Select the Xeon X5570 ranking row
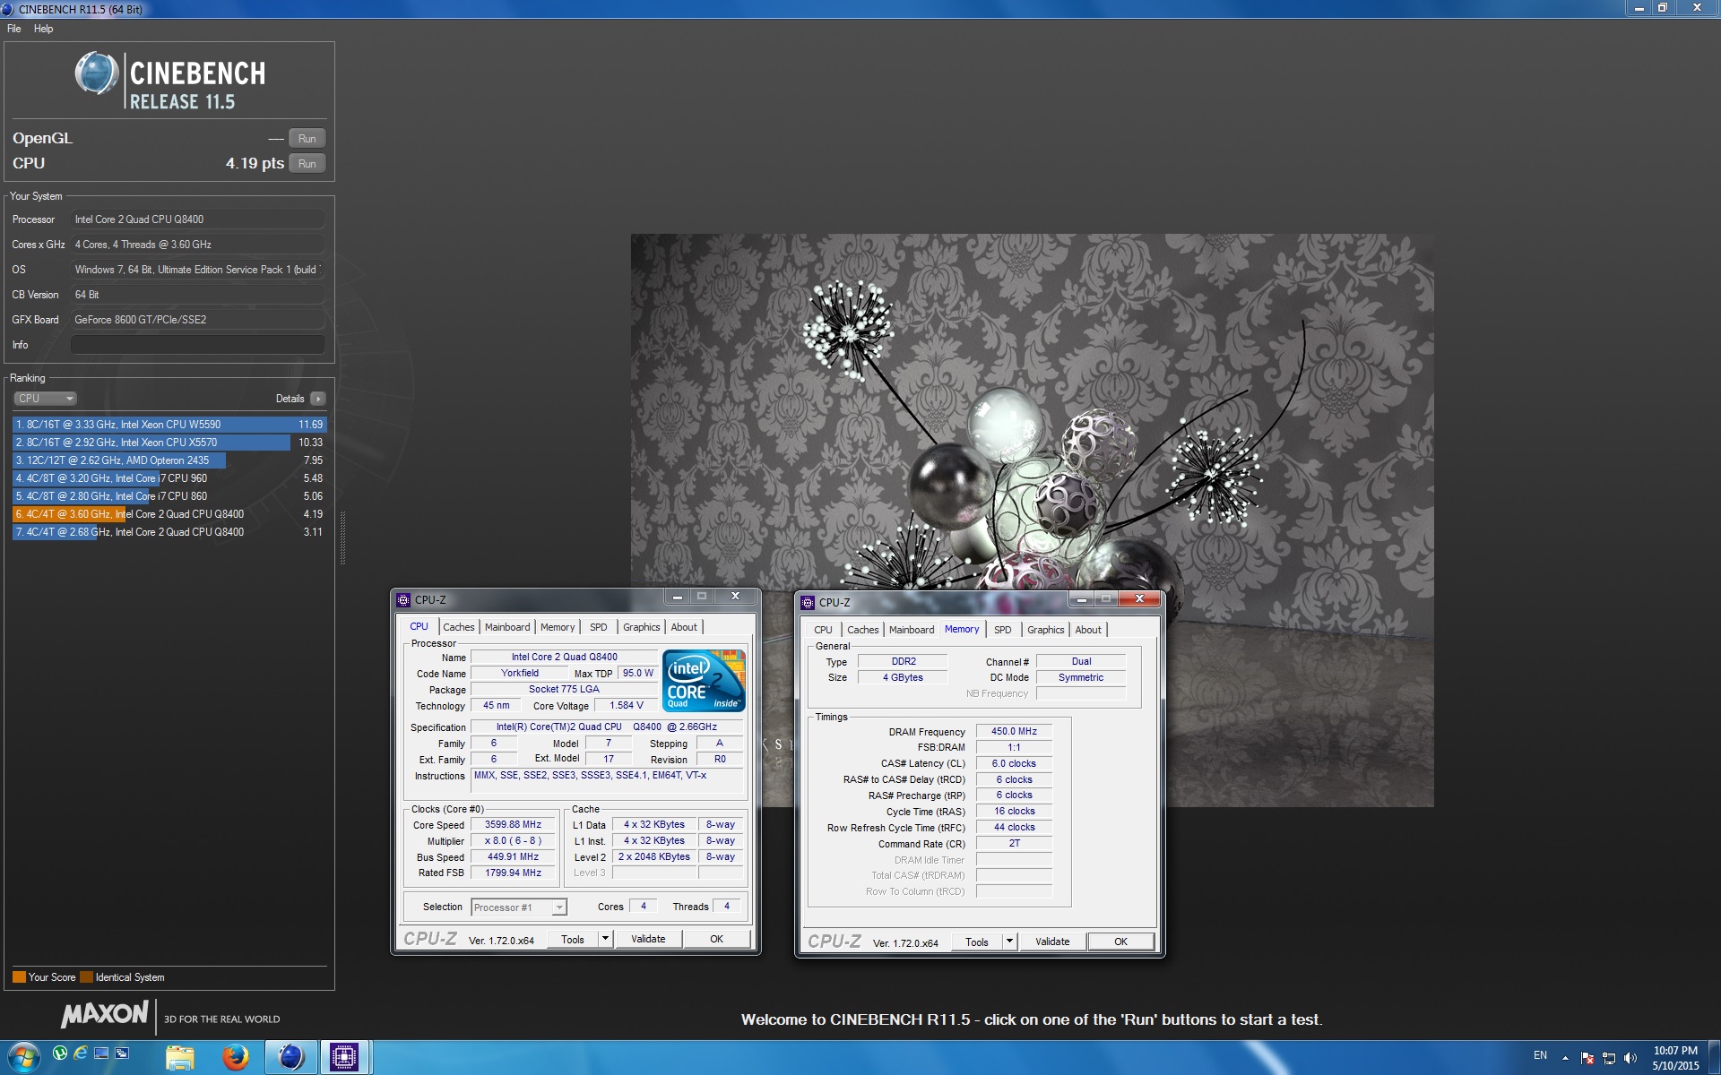The width and height of the screenshot is (1721, 1075). pos(169,443)
